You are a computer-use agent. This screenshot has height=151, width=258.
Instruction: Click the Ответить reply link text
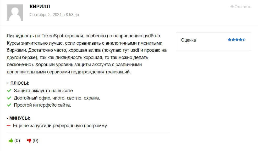point(243,7)
